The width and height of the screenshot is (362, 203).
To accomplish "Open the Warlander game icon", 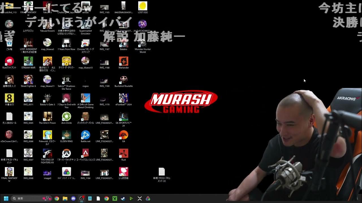I will (124, 63).
